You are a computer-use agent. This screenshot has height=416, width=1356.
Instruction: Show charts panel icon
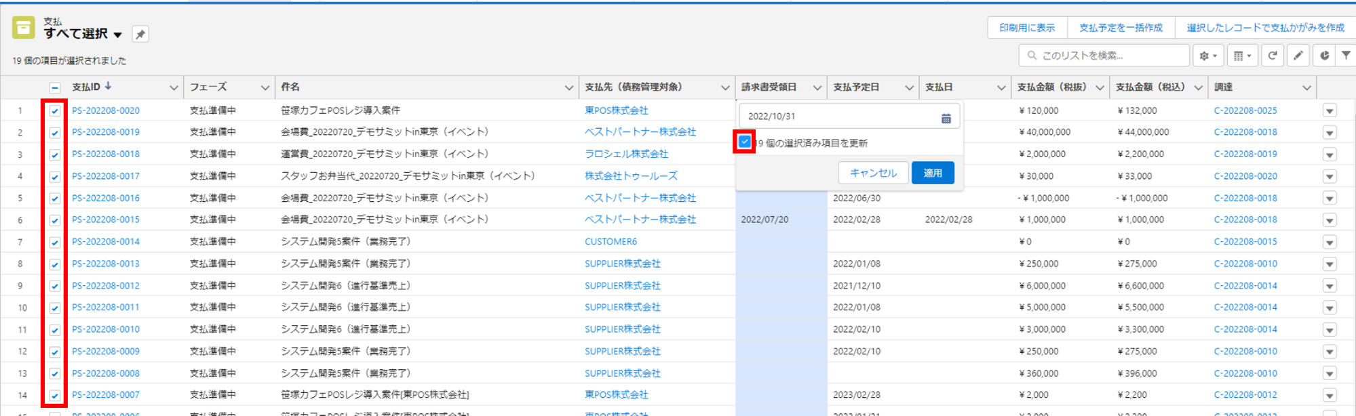tap(1324, 56)
